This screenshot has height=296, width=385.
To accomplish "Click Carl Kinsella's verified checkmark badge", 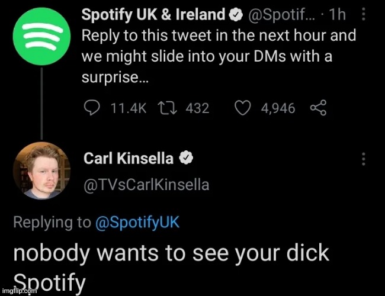I will point(185,158).
